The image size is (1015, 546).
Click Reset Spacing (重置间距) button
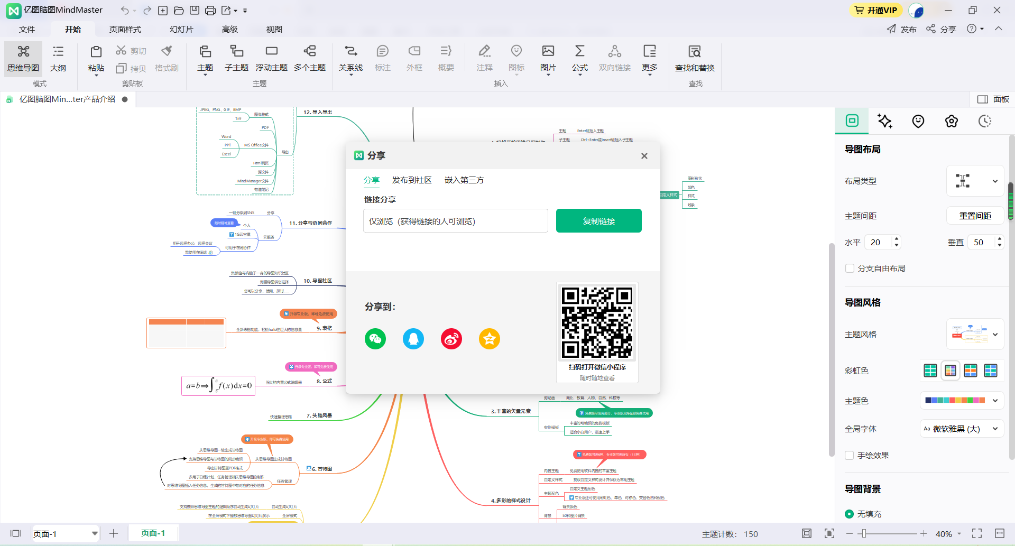(975, 216)
